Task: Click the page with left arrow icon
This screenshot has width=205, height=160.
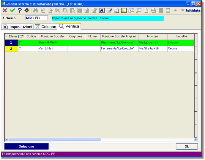Action: click(x=43, y=10)
